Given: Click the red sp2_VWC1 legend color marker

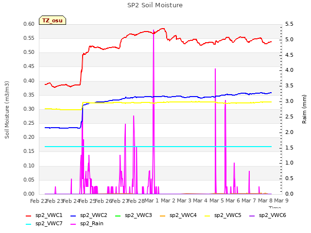Looking at the screenshot, I should click(x=29, y=216).
